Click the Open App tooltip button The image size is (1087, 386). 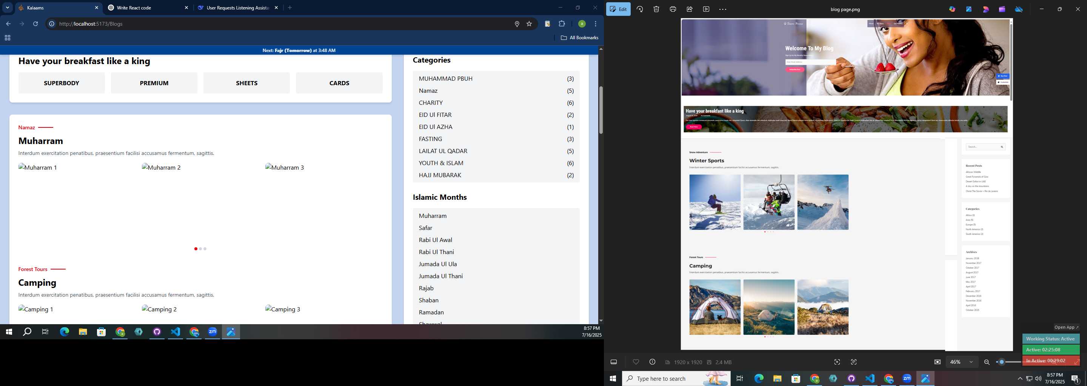point(1066,327)
